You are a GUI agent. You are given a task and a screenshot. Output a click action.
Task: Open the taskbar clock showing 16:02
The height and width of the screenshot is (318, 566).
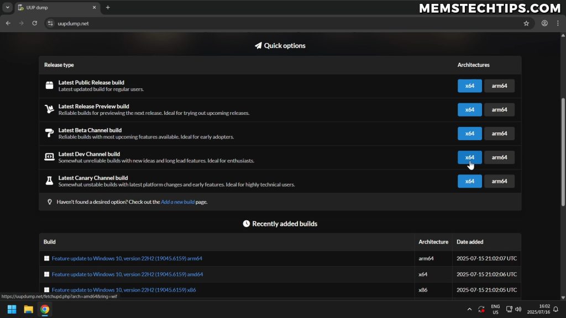(538, 309)
